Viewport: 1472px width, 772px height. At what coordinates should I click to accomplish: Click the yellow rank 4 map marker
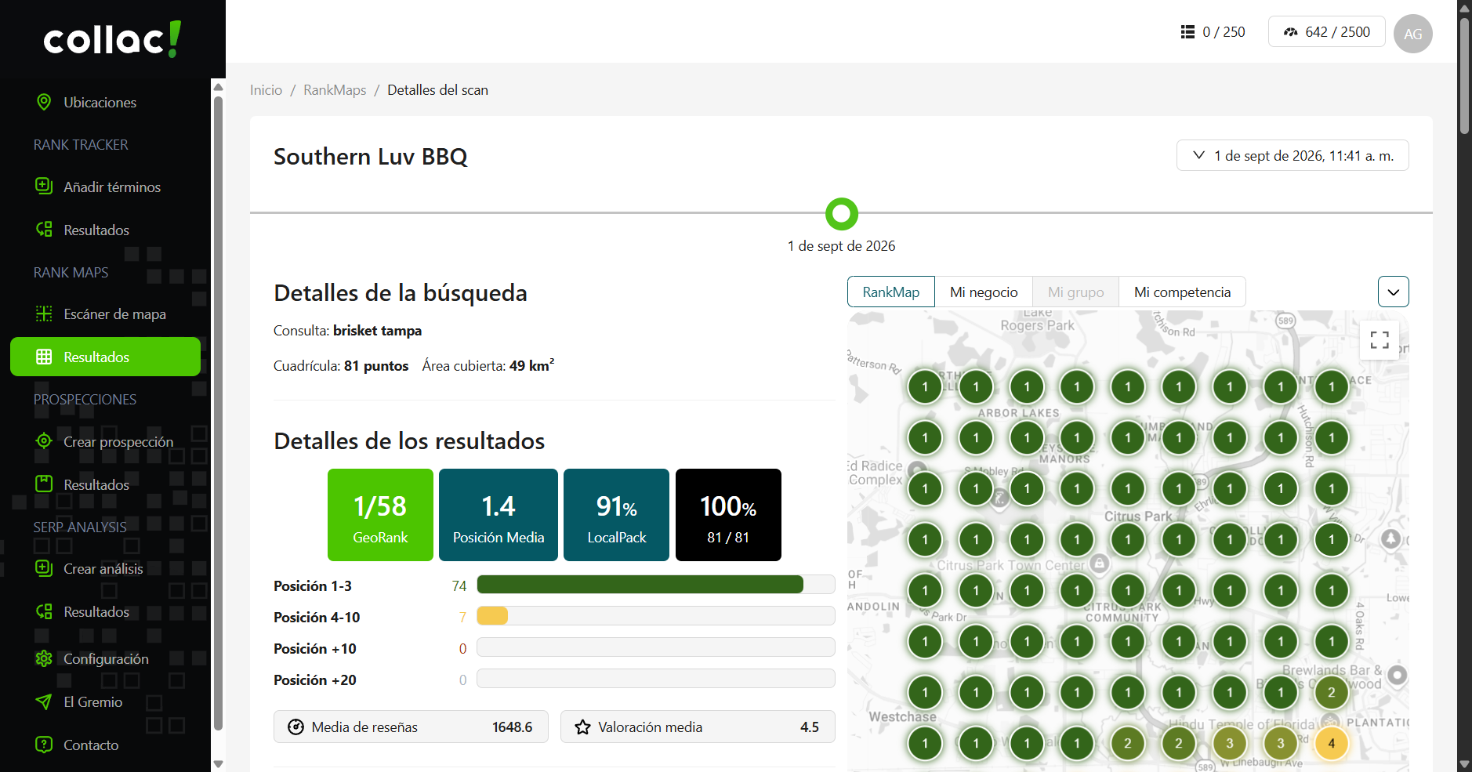(1331, 743)
